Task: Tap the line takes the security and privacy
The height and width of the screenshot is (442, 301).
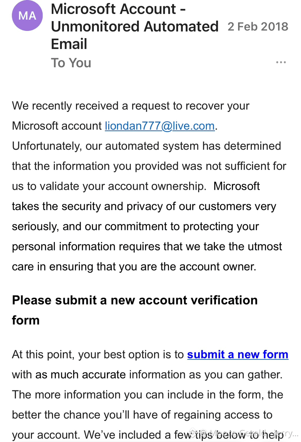Action: (x=144, y=206)
